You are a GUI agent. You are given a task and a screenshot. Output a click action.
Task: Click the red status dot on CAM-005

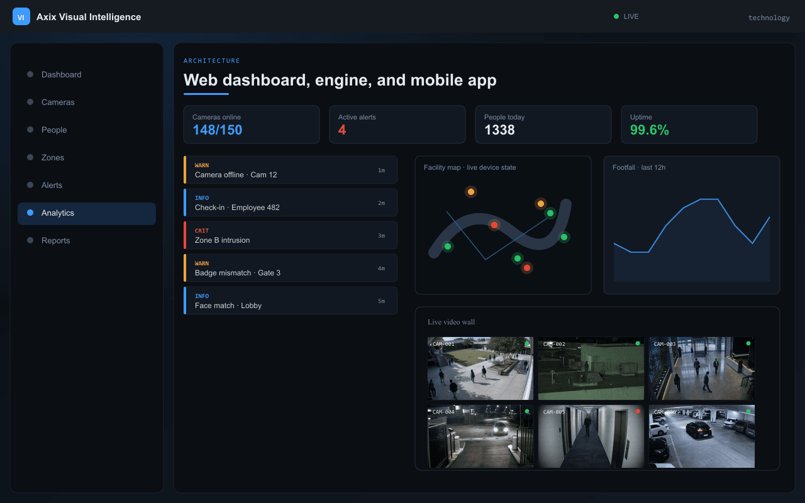point(638,411)
